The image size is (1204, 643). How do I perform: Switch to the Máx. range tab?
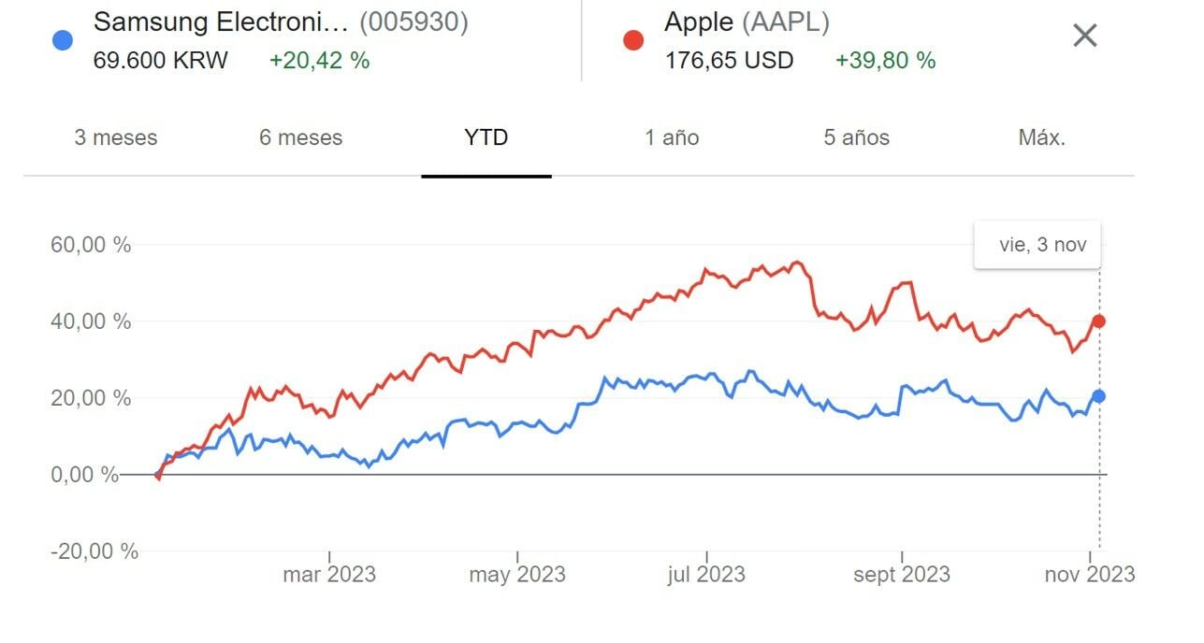pos(1042,138)
